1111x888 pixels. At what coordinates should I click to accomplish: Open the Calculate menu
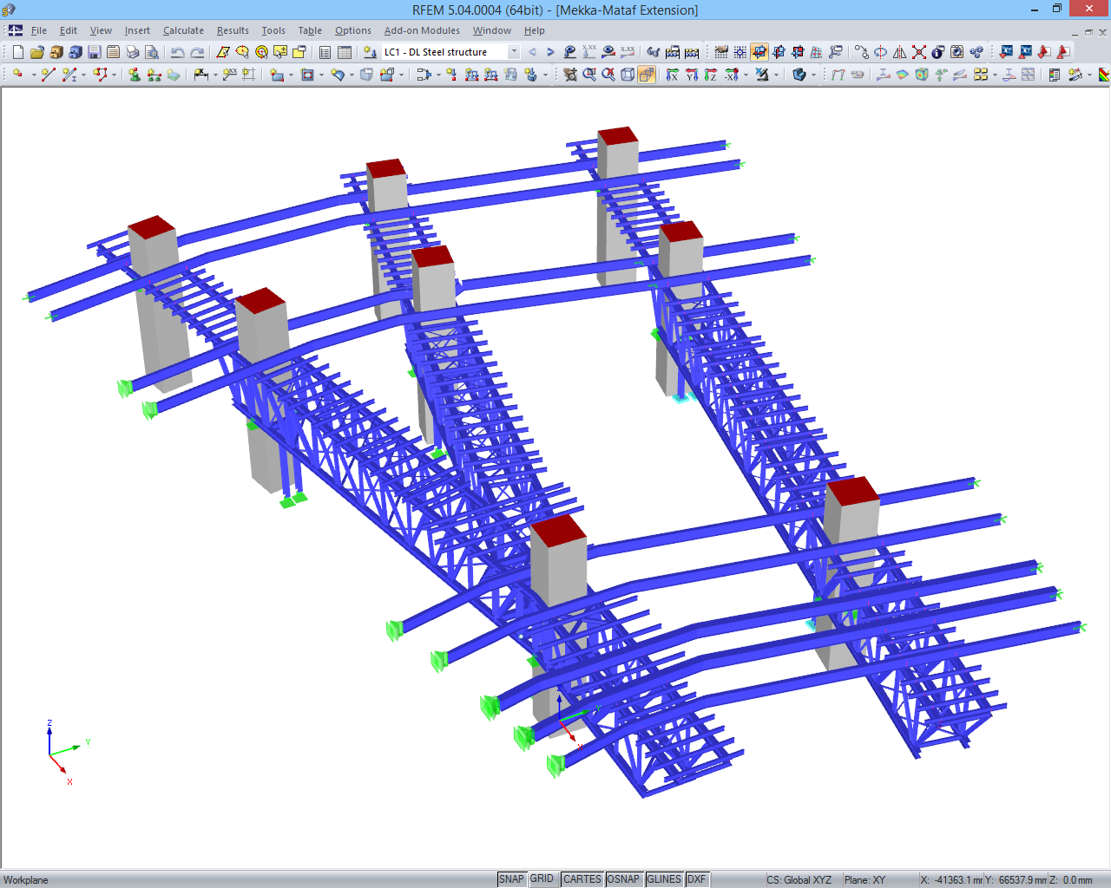pos(183,30)
